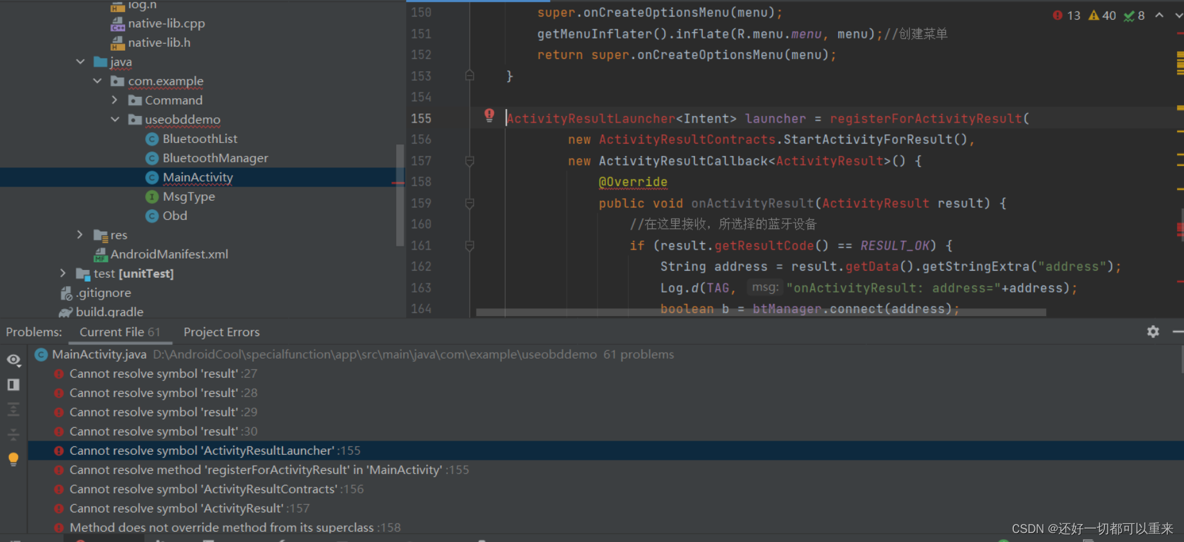1184x542 pixels.
Task: Toggle the Problems panel eye view options
Action: [13, 360]
